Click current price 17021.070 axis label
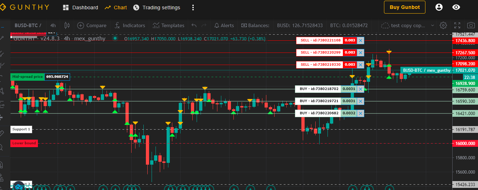The height and width of the screenshot is (190, 478). tap(465, 70)
